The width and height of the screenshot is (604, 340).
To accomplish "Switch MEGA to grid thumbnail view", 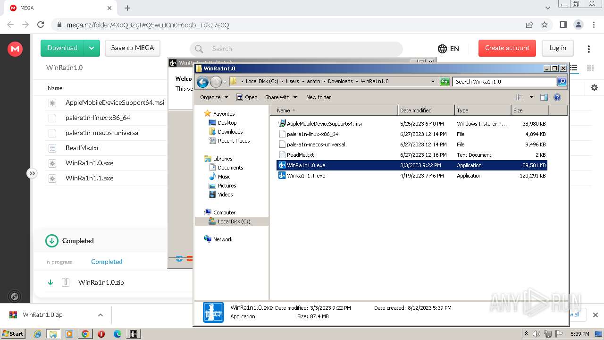I will click(590, 68).
